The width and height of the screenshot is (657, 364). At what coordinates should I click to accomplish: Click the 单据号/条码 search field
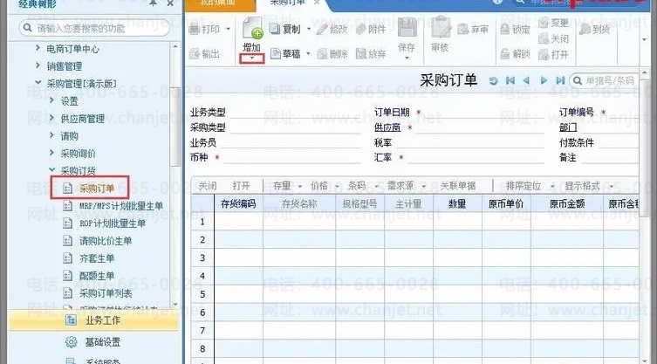point(604,81)
